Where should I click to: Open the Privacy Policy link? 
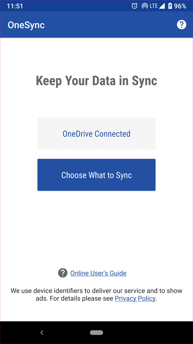click(135, 299)
